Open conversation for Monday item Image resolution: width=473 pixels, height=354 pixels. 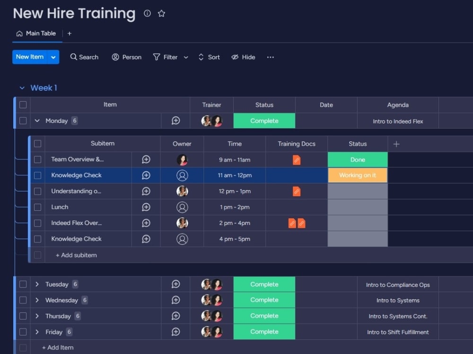[x=176, y=121]
